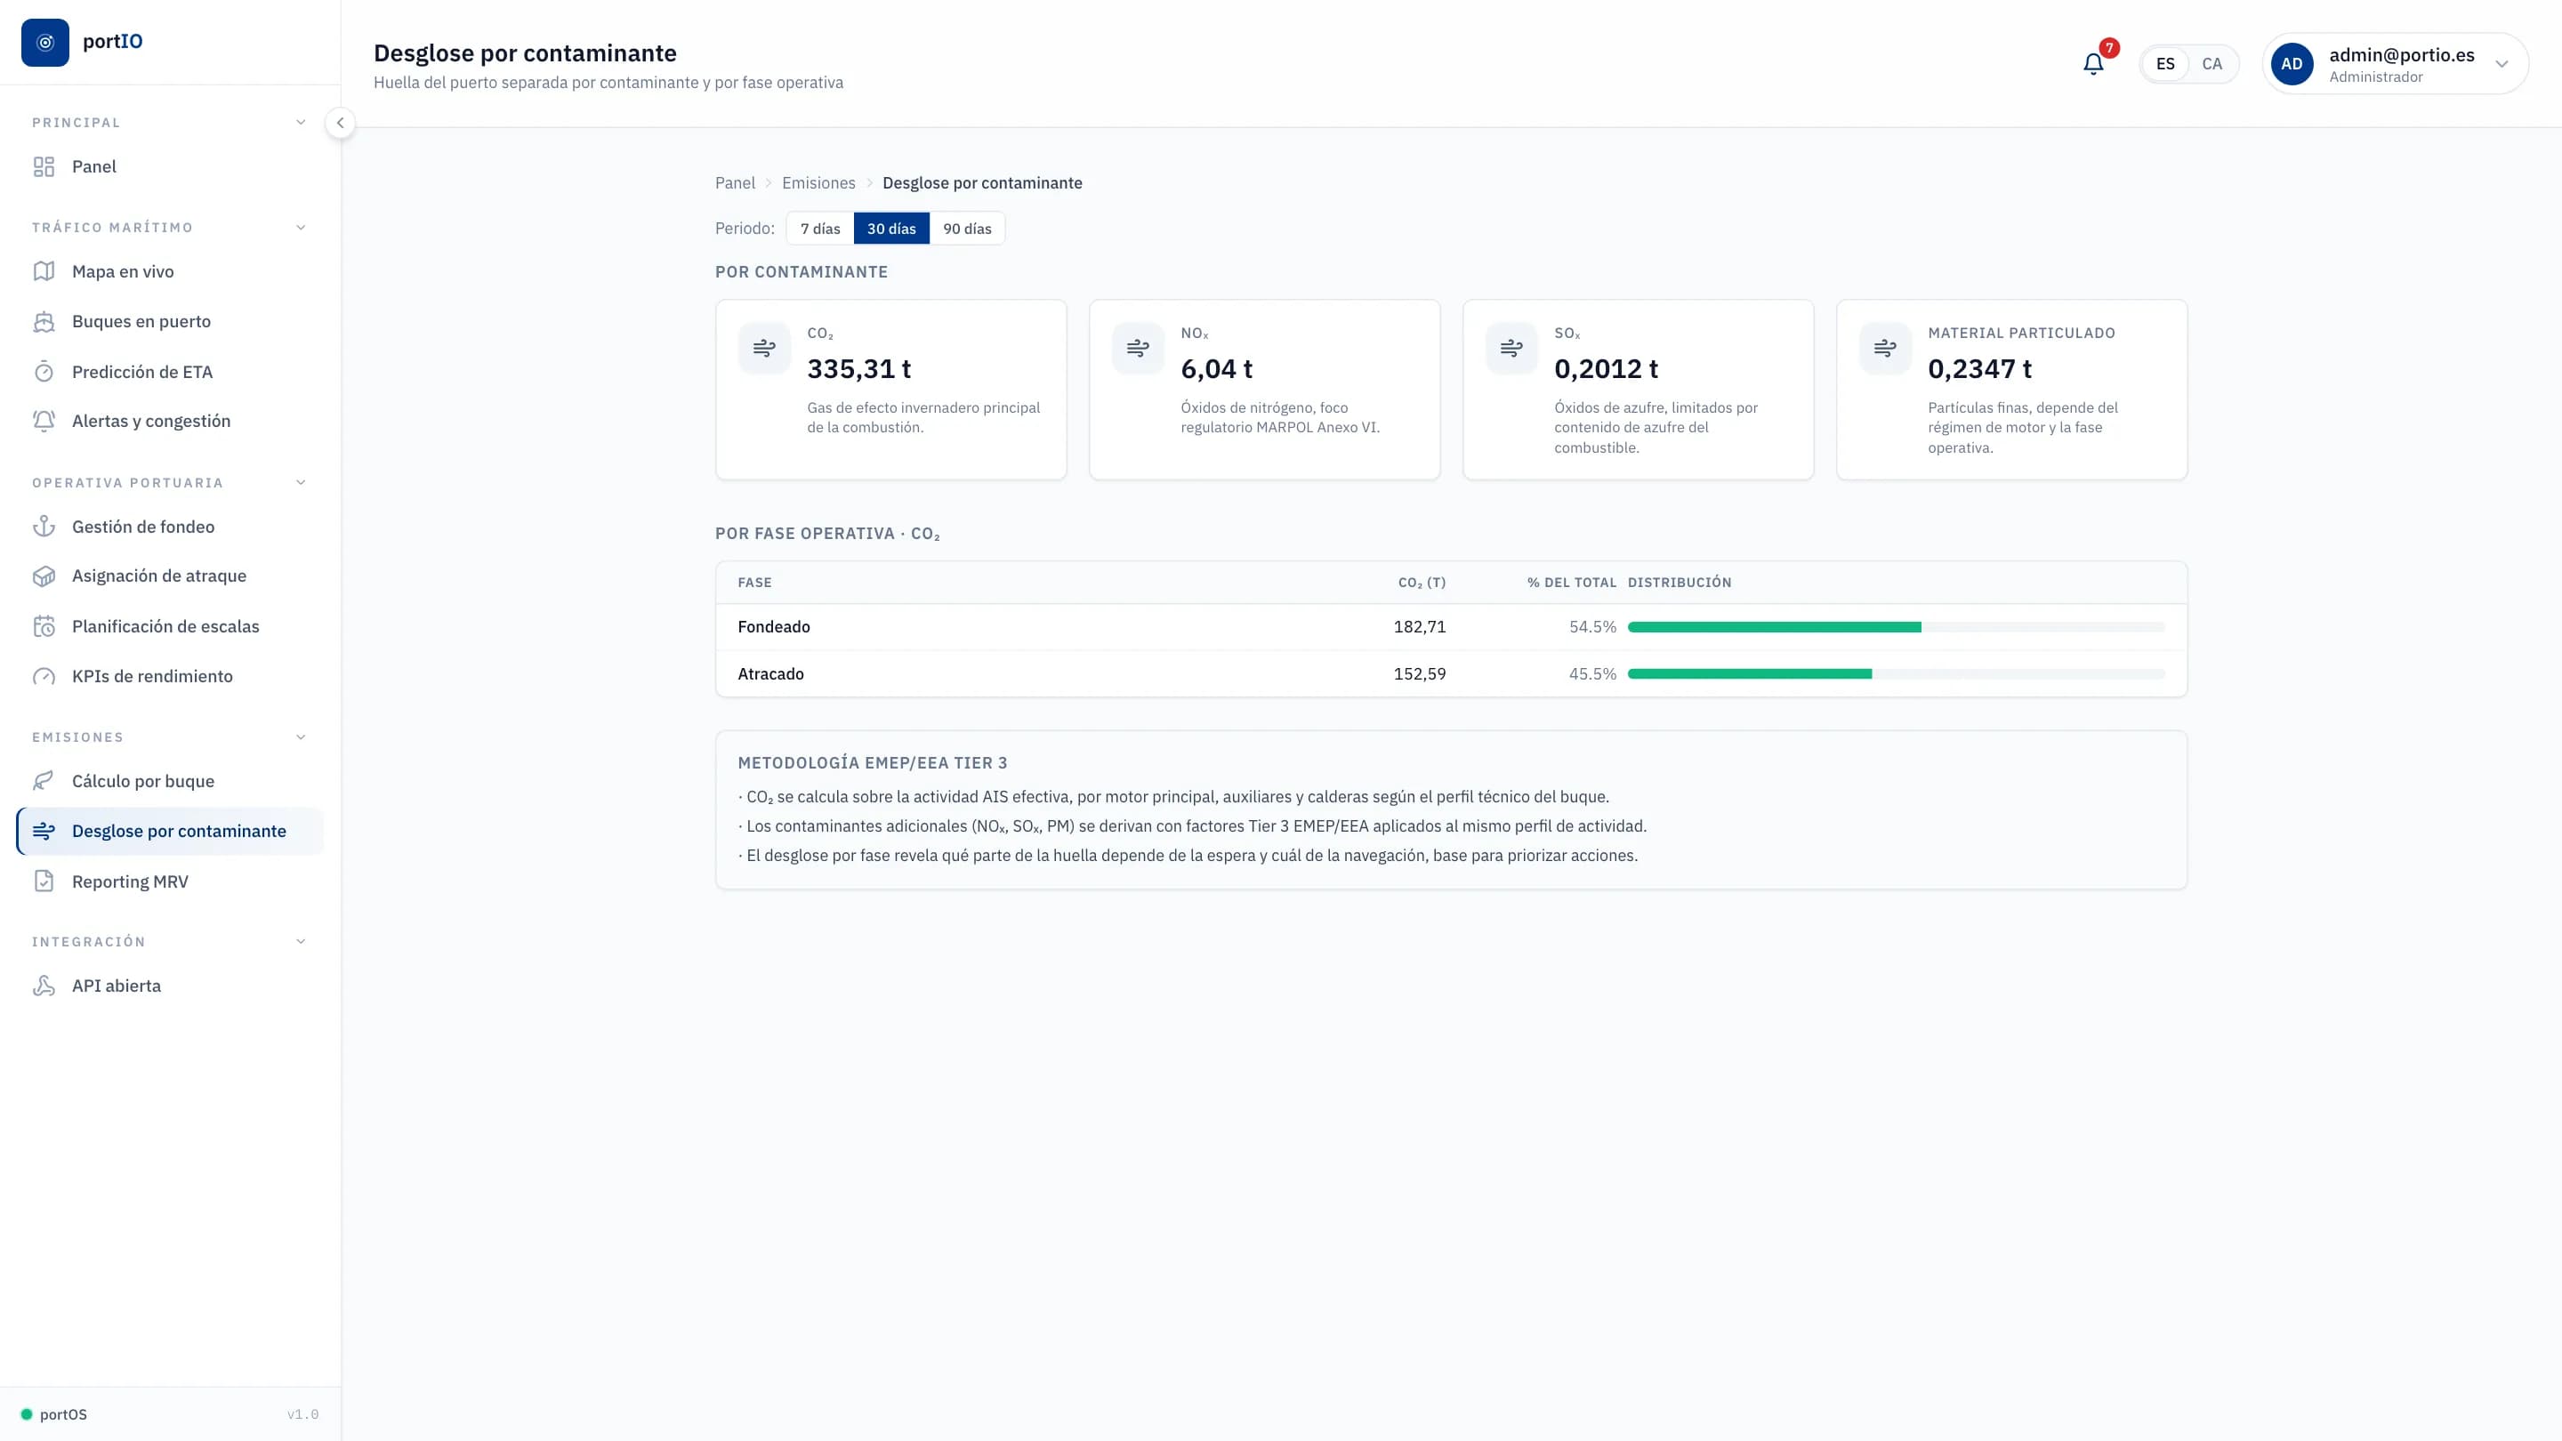Image resolution: width=2562 pixels, height=1441 pixels.
Task: Click the Asignación de atraque box icon
Action: click(44, 576)
